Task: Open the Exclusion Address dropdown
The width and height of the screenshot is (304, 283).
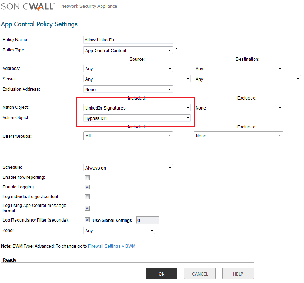Action: point(128,89)
